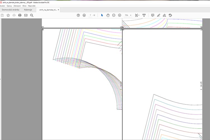Zoom out with the minus button
The width and height of the screenshot is (210, 140).
coord(114,15)
